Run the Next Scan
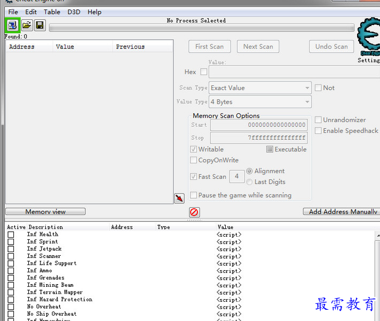Screen dimensions: 380x321 click(x=258, y=46)
